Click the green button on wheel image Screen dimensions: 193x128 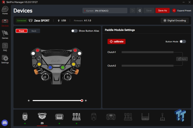coord(63,68)
